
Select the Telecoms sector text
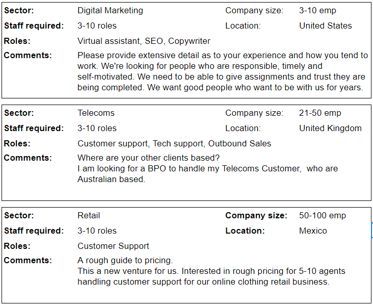tap(96, 113)
